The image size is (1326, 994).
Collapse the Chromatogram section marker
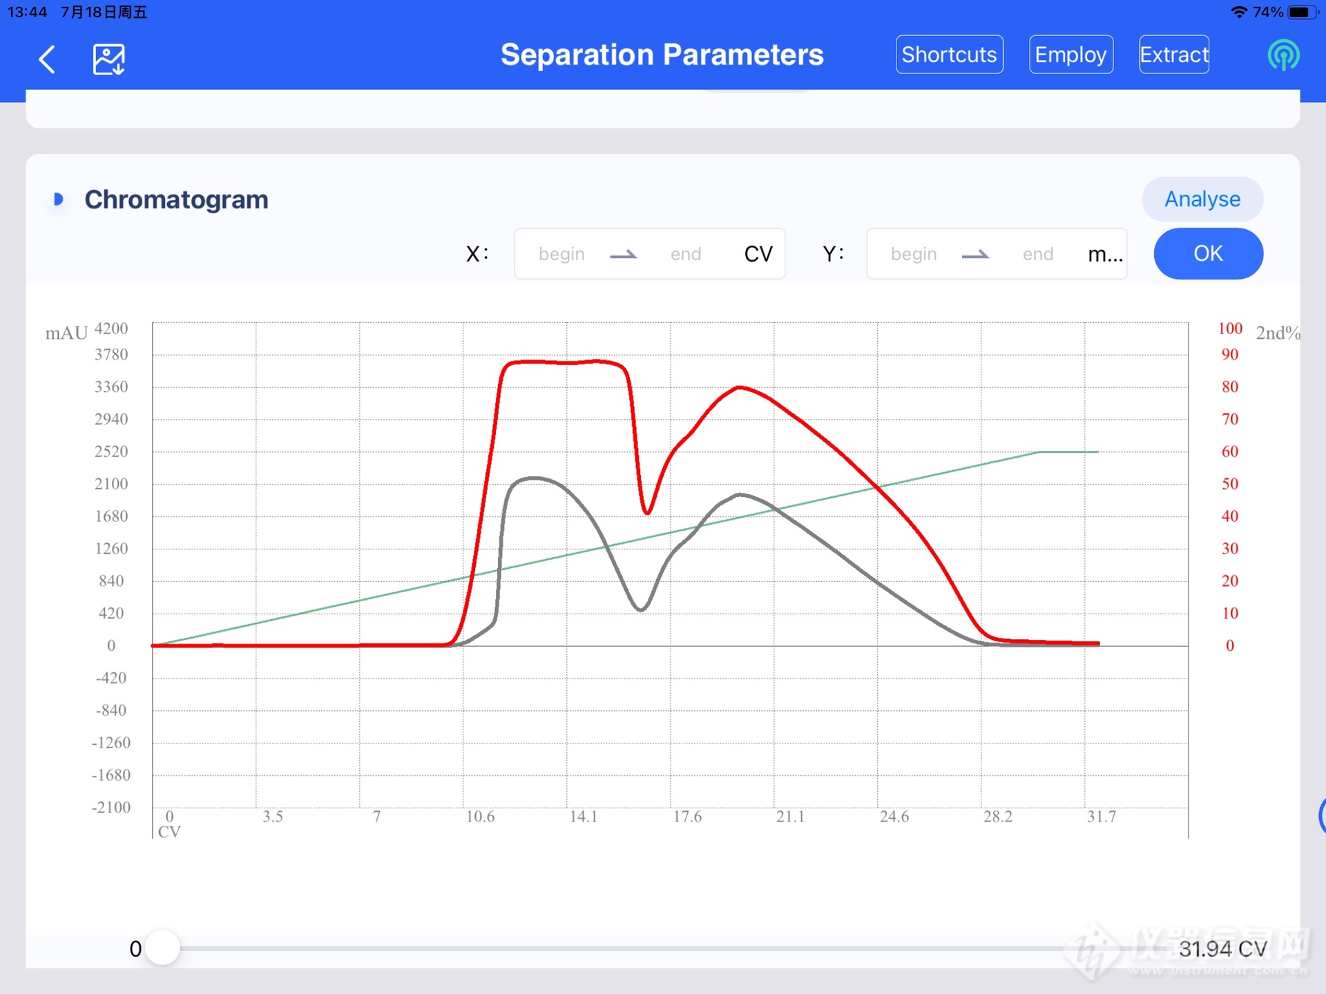(x=59, y=199)
